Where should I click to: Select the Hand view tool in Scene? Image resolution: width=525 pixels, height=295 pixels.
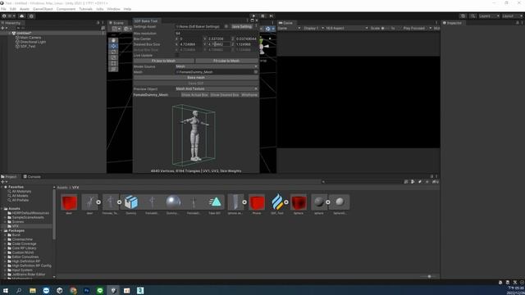(113, 40)
